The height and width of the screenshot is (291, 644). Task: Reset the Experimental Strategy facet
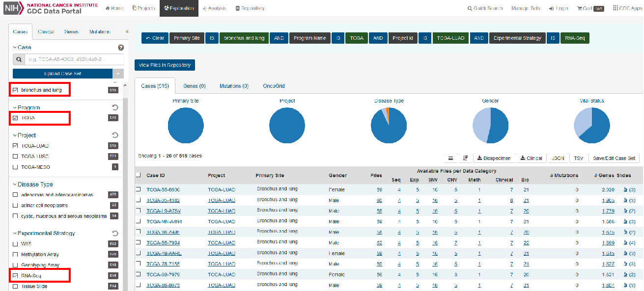[x=115, y=233]
